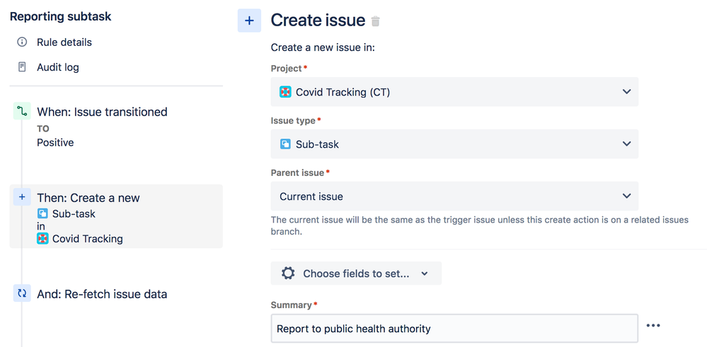Expand the Choose fields to set menu
Screen dimensions: 707x347
(356, 274)
